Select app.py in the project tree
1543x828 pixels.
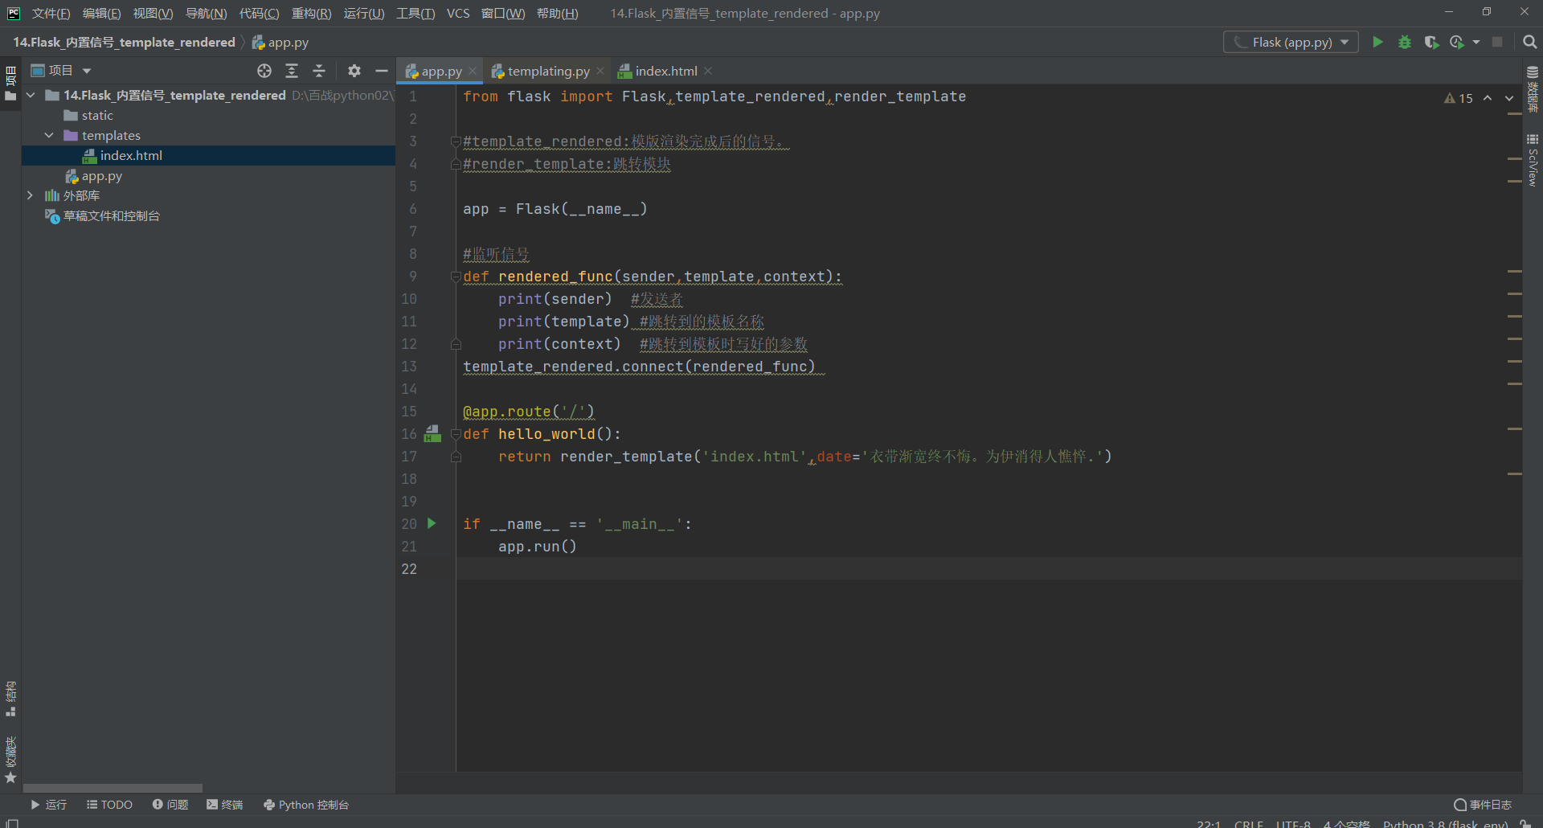[x=101, y=175]
